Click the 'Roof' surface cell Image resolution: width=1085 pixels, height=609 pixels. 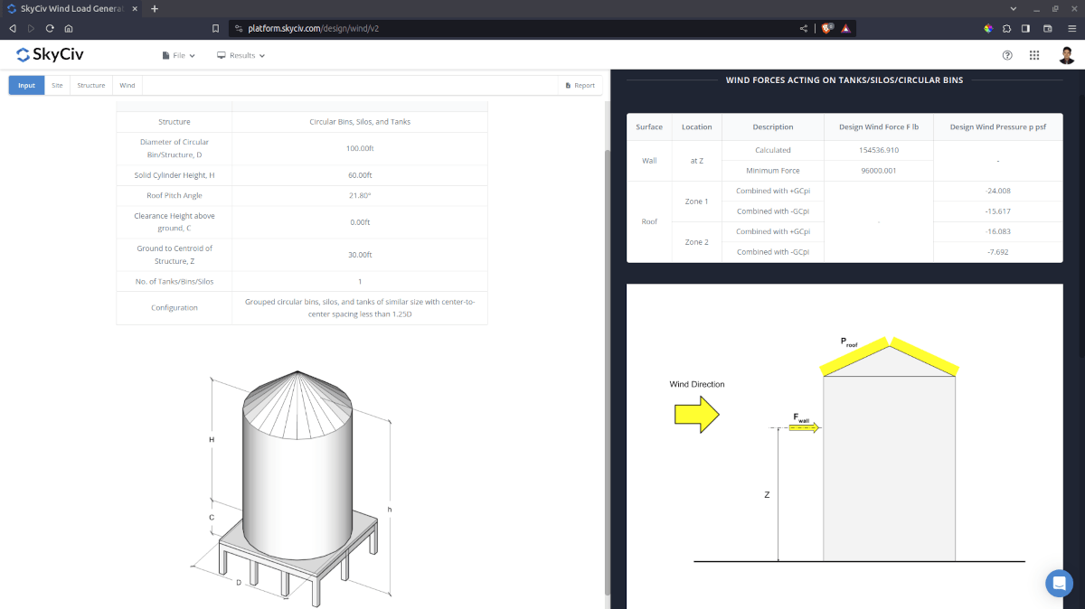(649, 221)
